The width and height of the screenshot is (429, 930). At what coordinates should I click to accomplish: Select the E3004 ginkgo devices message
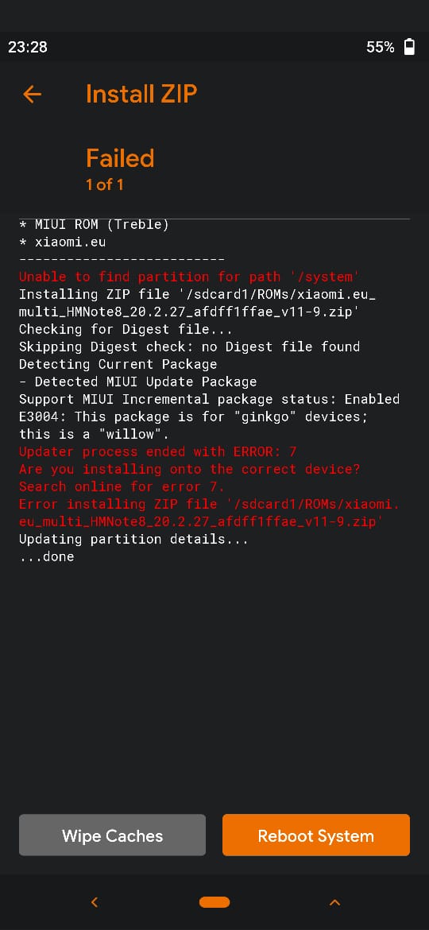[193, 425]
